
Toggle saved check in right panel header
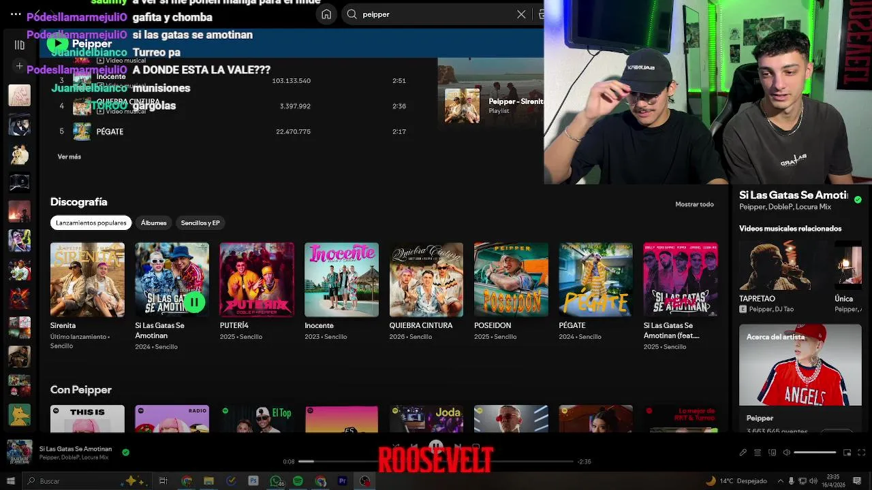(858, 199)
